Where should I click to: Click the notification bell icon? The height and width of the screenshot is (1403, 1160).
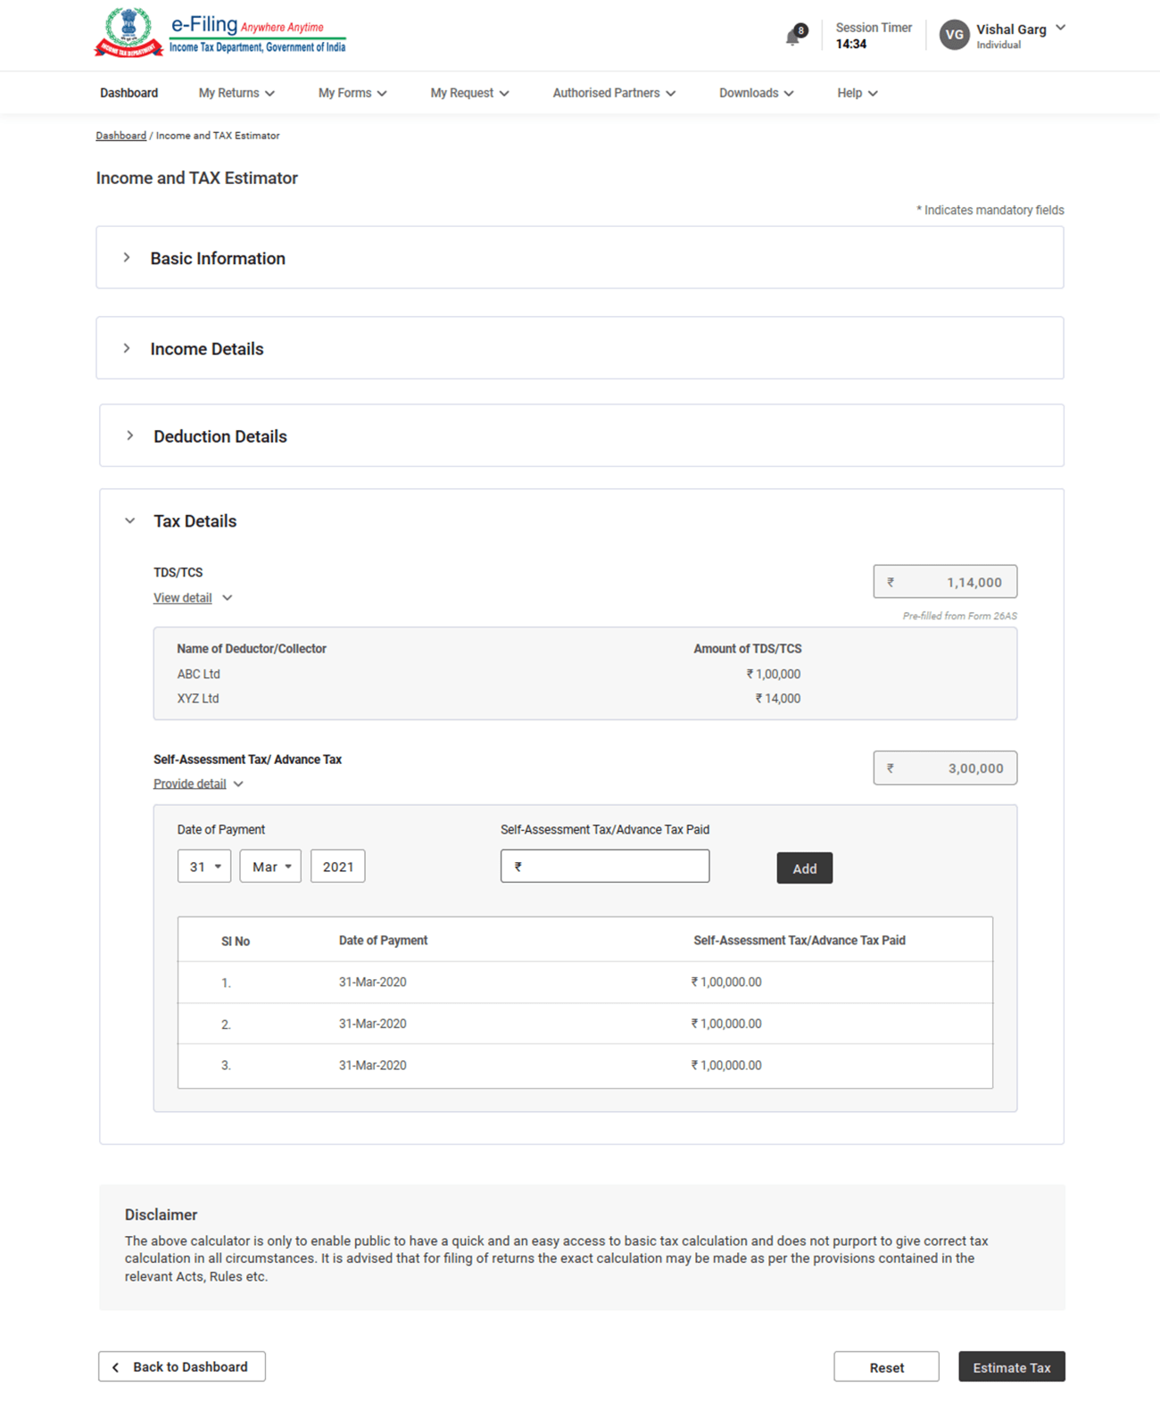point(793,37)
